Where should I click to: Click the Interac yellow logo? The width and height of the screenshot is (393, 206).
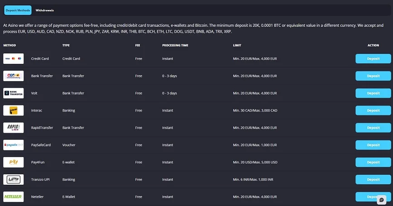coord(14,110)
